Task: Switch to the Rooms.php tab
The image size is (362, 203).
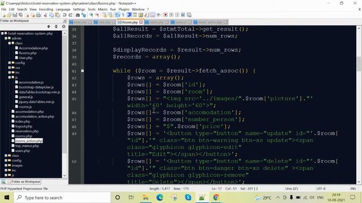Action: (130, 23)
